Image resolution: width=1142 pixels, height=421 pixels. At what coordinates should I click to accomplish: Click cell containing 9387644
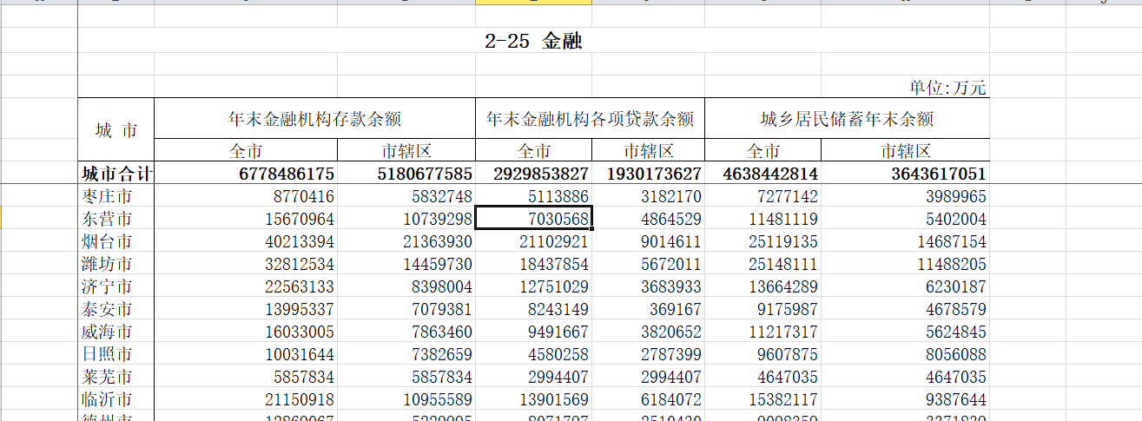pyautogui.click(x=905, y=399)
